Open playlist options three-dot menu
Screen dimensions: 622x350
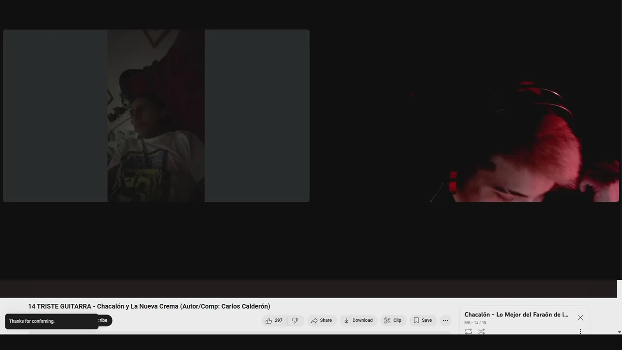click(x=580, y=332)
